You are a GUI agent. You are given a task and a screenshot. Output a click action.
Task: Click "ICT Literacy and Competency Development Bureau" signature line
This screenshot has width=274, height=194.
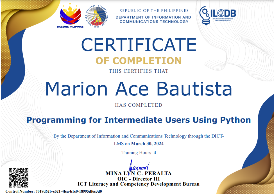tap(139, 184)
